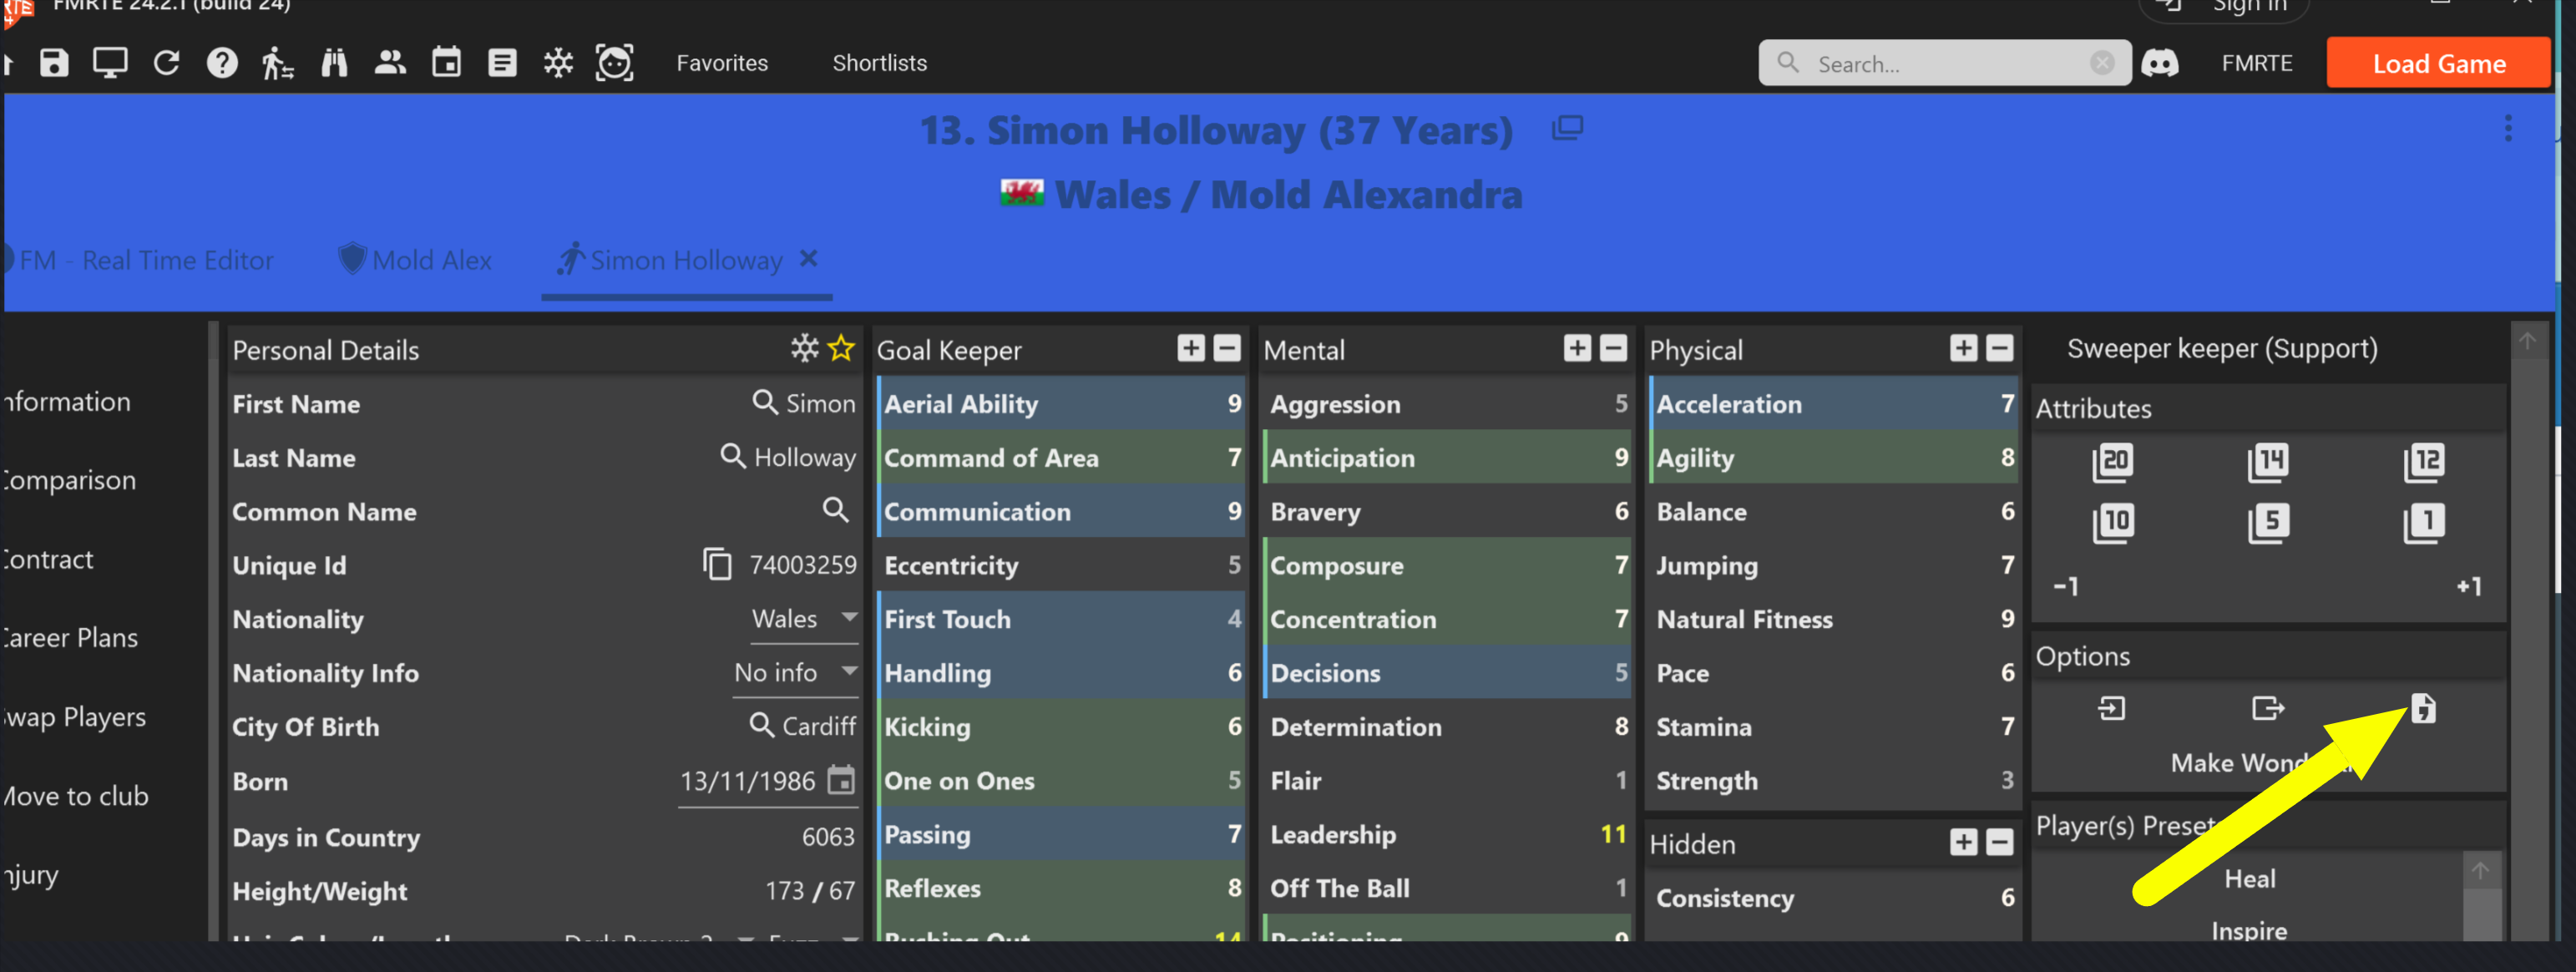The image size is (2576, 972).
Task: Click the export file icon under Options
Action: tap(2268, 708)
